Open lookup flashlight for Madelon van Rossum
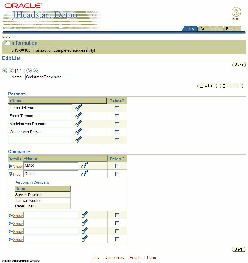Screen dimensions: 248x263 click(78, 123)
